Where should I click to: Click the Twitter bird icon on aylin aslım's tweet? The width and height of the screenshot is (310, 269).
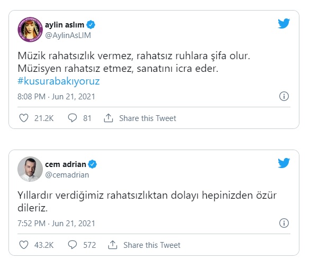tap(284, 23)
